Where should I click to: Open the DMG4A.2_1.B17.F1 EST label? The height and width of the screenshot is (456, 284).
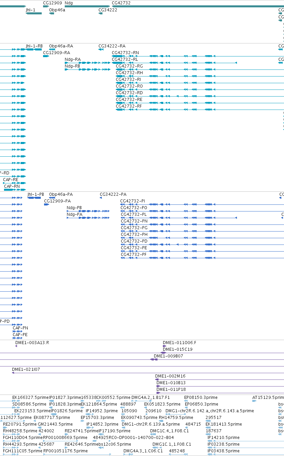[x=151, y=398]
